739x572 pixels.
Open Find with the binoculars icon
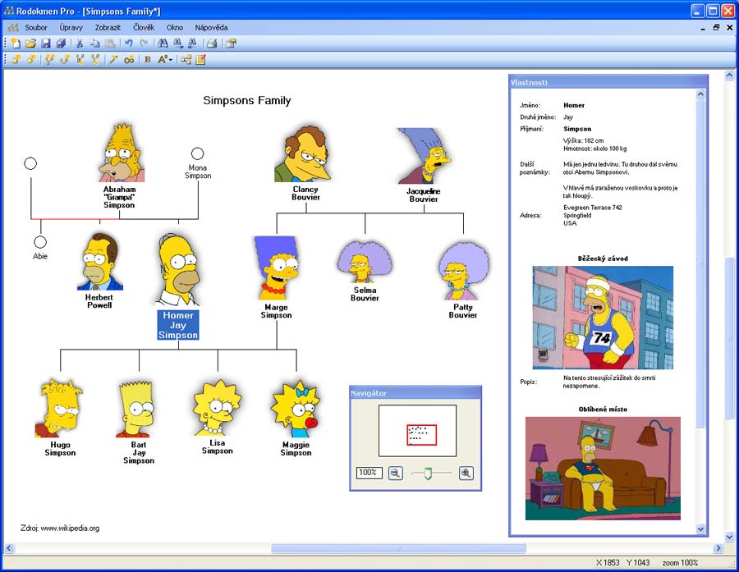(163, 43)
